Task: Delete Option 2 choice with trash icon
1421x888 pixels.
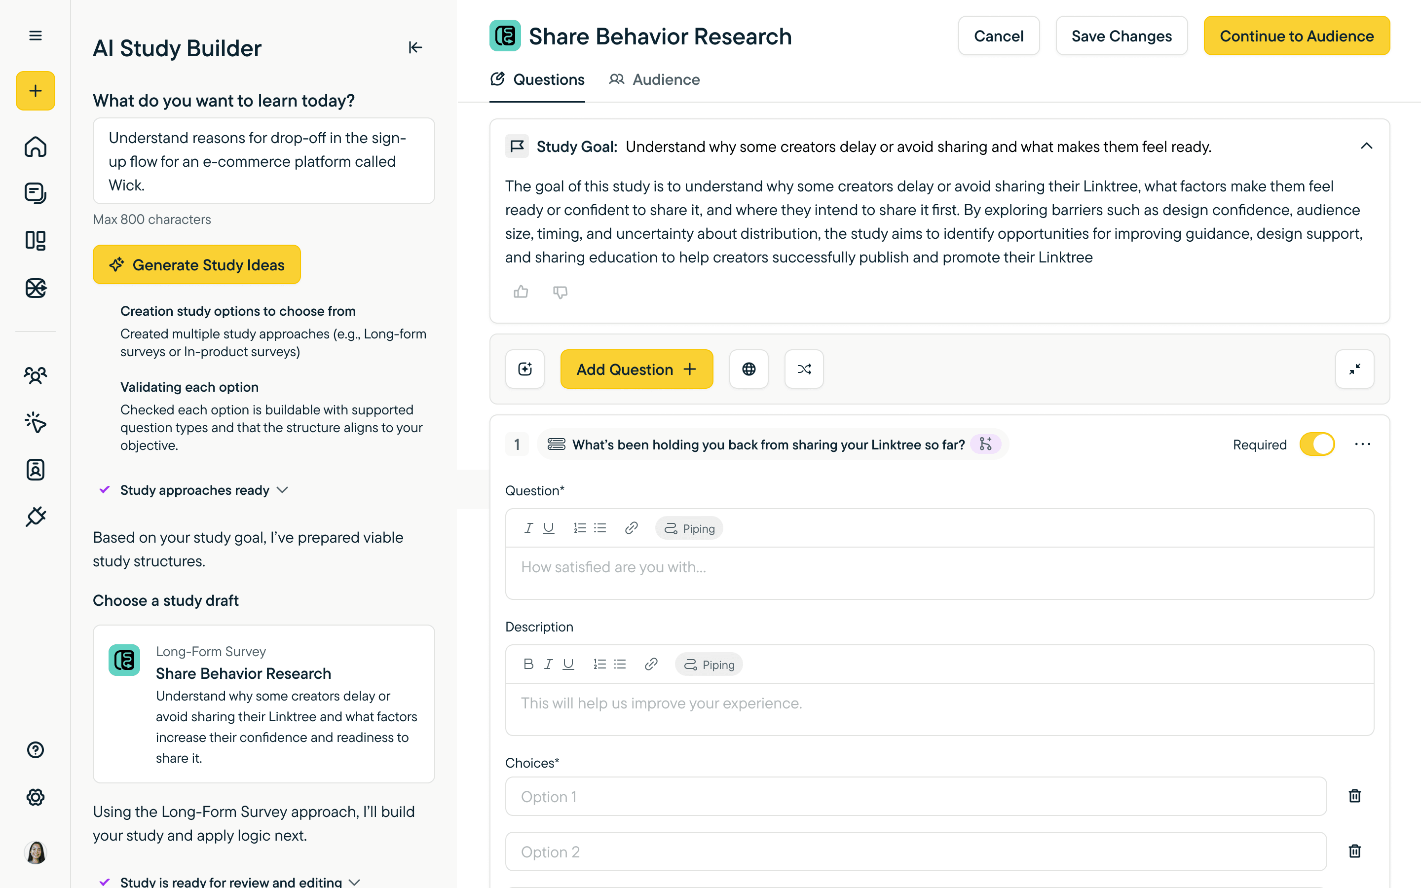Action: click(1355, 851)
